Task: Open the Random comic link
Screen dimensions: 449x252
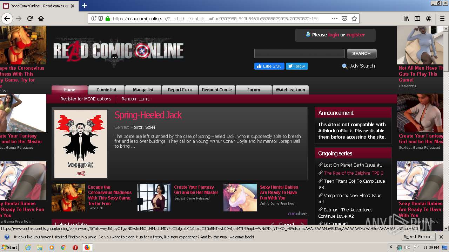Action: (135, 99)
